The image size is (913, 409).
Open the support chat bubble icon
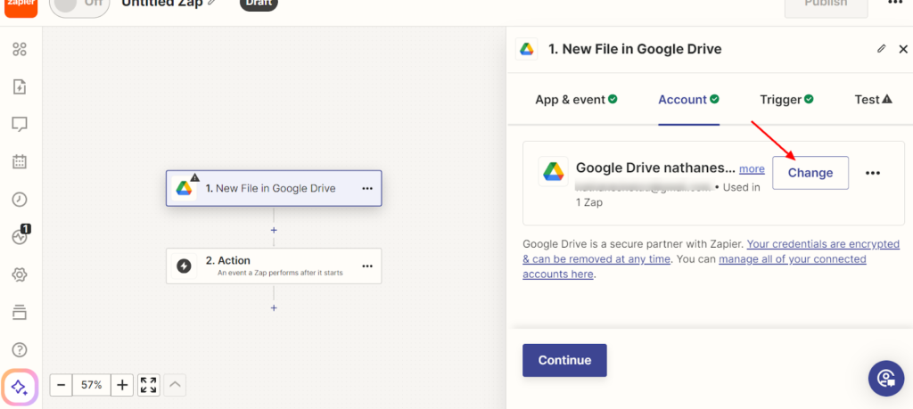coord(886,379)
